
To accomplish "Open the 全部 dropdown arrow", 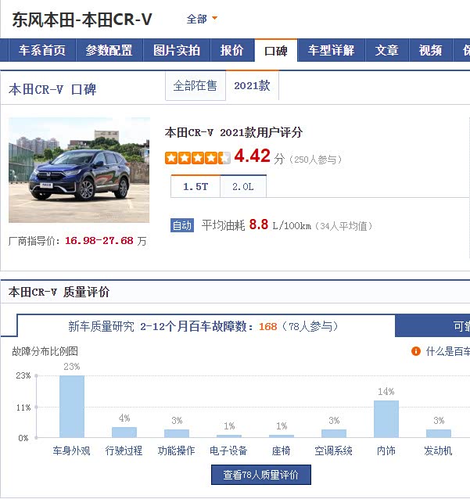I will [x=215, y=18].
